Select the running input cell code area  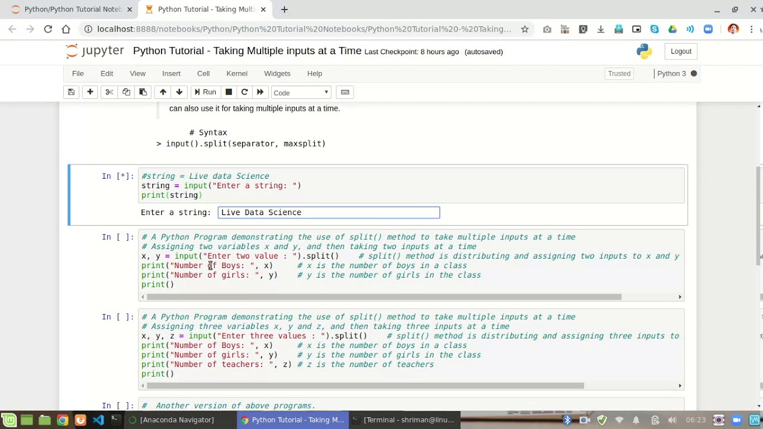(411, 185)
